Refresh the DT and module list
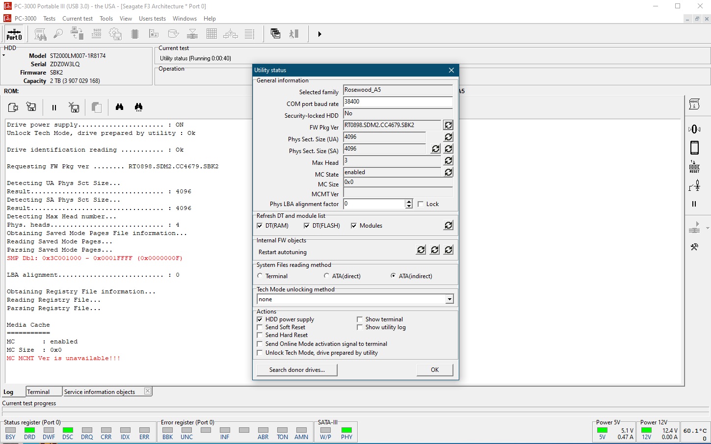The height and width of the screenshot is (444, 711). [448, 225]
